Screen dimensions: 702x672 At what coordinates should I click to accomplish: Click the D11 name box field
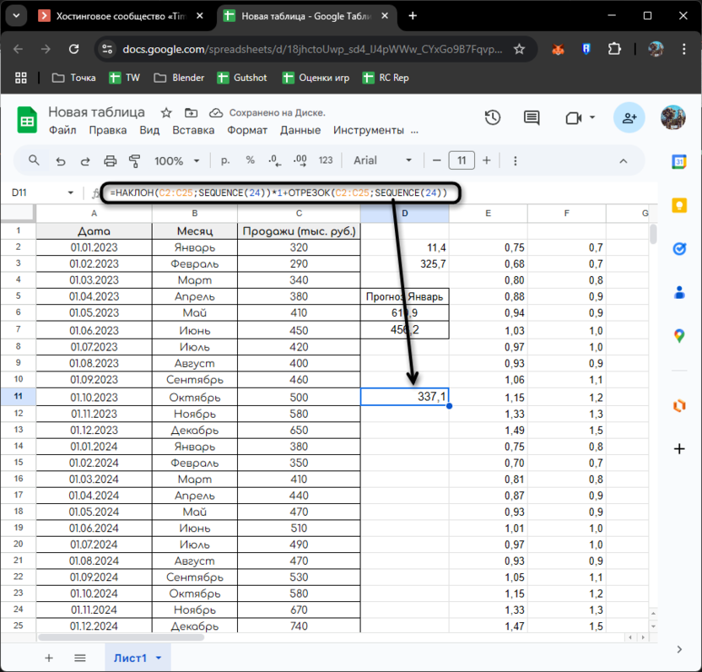(42, 193)
